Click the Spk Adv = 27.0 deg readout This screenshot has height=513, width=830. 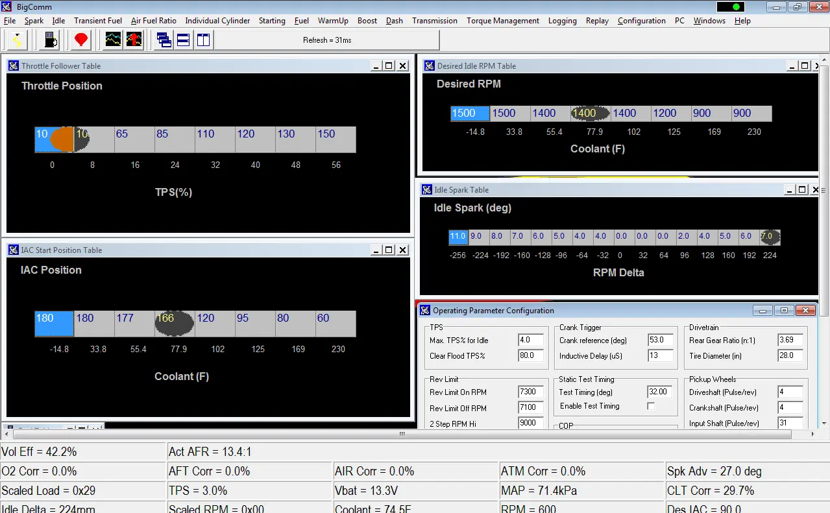pyautogui.click(x=748, y=471)
